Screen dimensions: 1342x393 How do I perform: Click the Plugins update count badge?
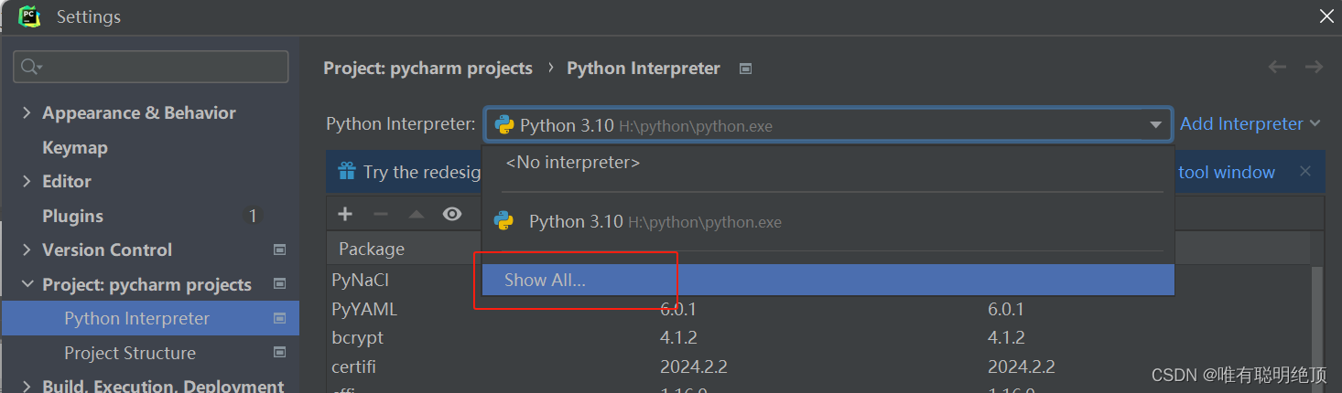[253, 216]
